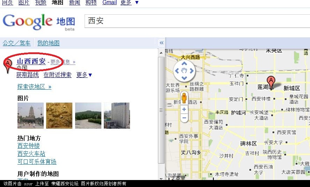Viewport: 310px width, 187px height.
Task: Open the tall building photo thumbnail
Action: tap(117, 115)
